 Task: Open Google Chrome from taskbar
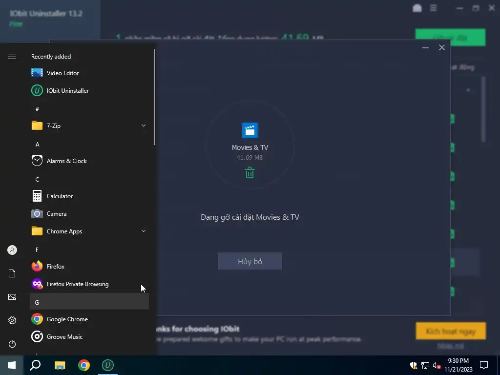pos(84,365)
